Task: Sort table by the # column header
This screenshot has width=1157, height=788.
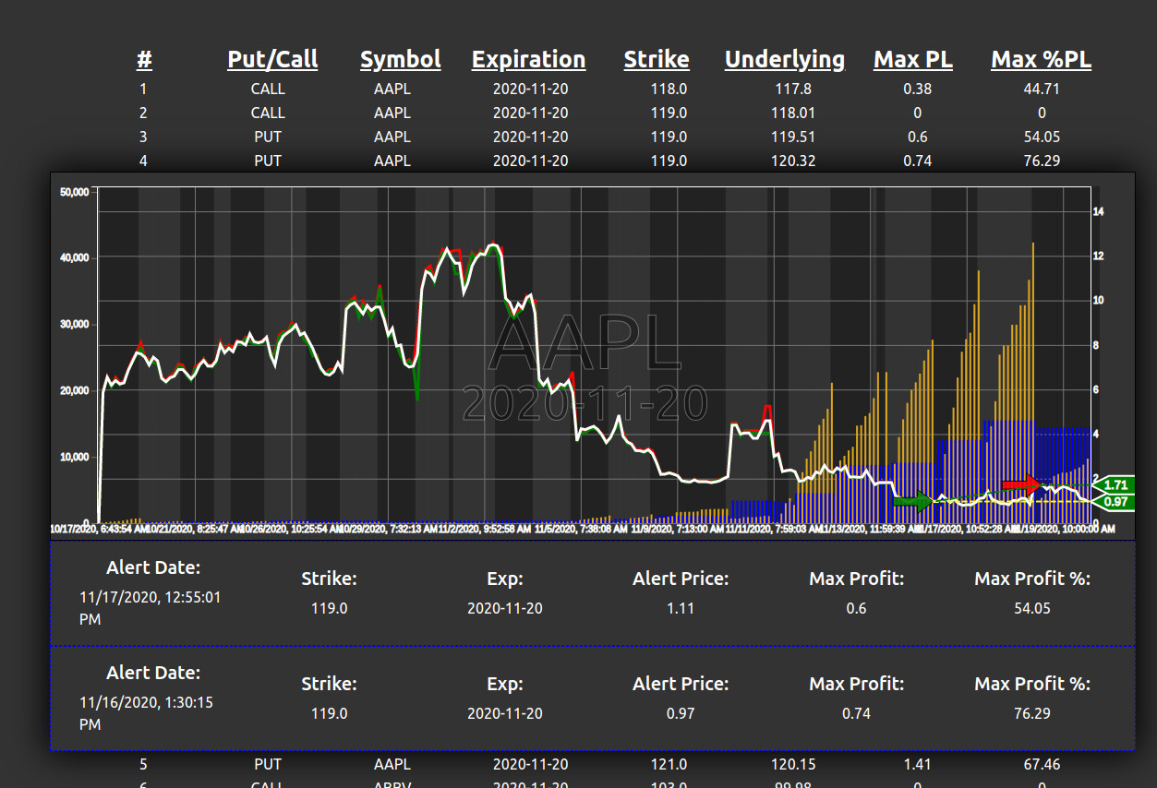Action: (144, 60)
